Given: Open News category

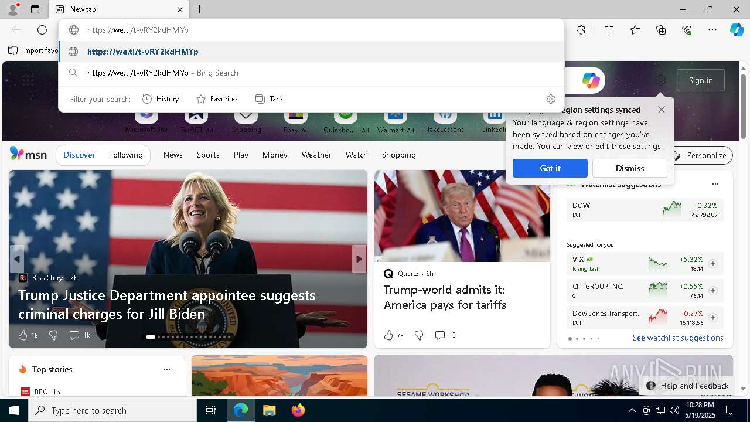Looking at the screenshot, I should (173, 155).
